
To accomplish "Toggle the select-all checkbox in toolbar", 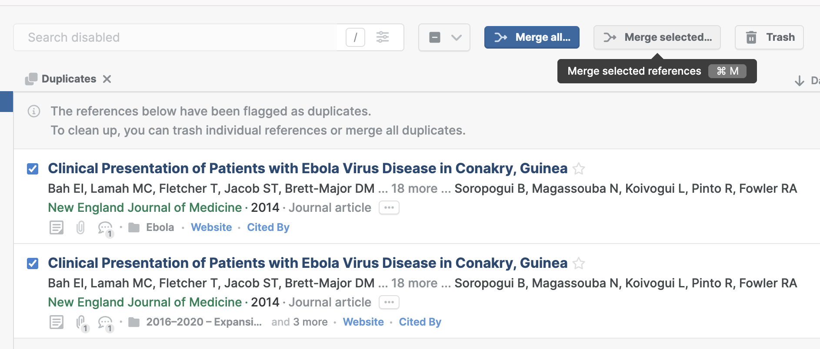I will click(x=435, y=37).
